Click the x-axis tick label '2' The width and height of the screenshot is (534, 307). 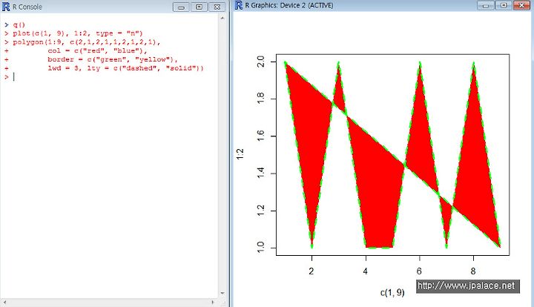coord(311,271)
